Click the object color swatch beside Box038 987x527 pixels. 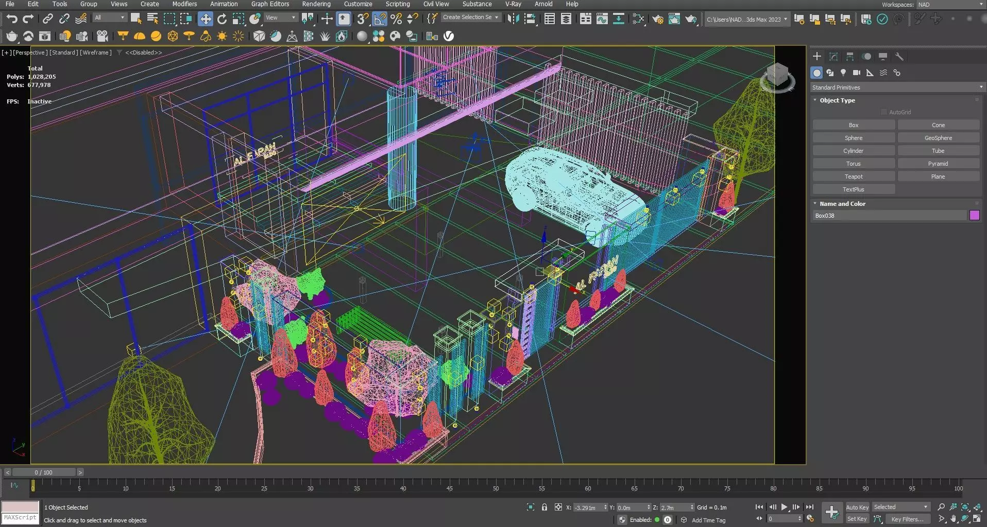pos(974,216)
